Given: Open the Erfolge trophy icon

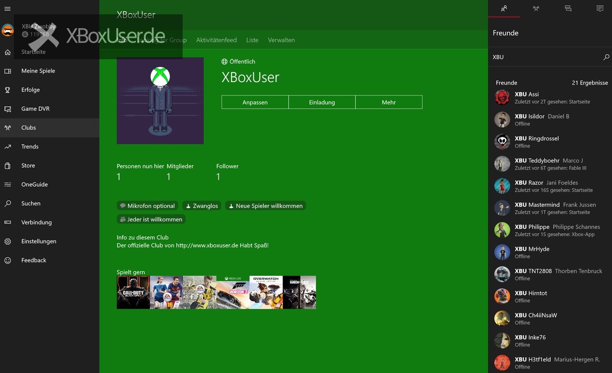Looking at the screenshot, I should point(8,90).
